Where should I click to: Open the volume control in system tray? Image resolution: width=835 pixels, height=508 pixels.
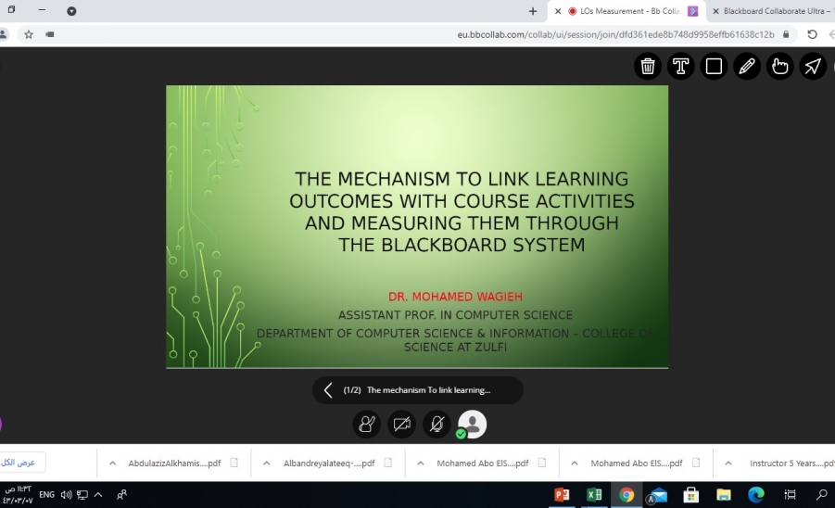point(66,495)
